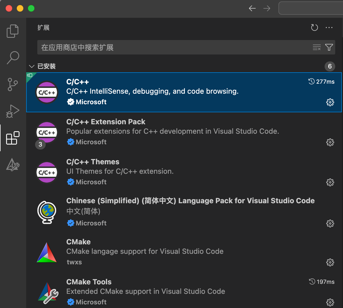Click inside the extension marketplace search box
Image resolution: width=343 pixels, height=308 pixels.
[x=167, y=47]
